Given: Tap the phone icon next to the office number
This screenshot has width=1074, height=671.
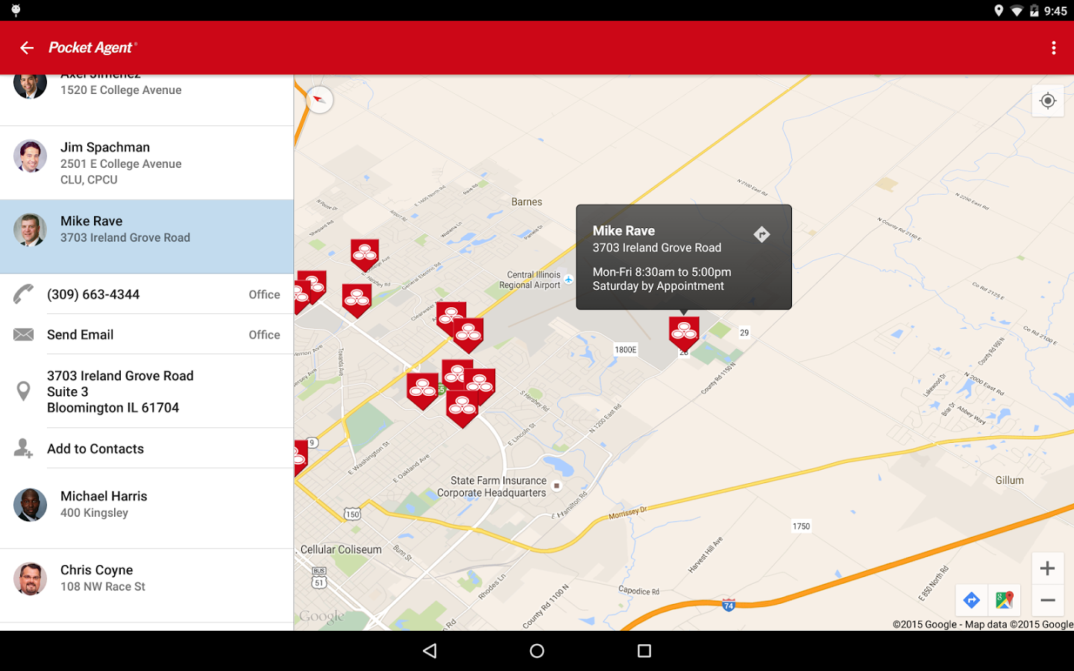Looking at the screenshot, I should 23,294.
